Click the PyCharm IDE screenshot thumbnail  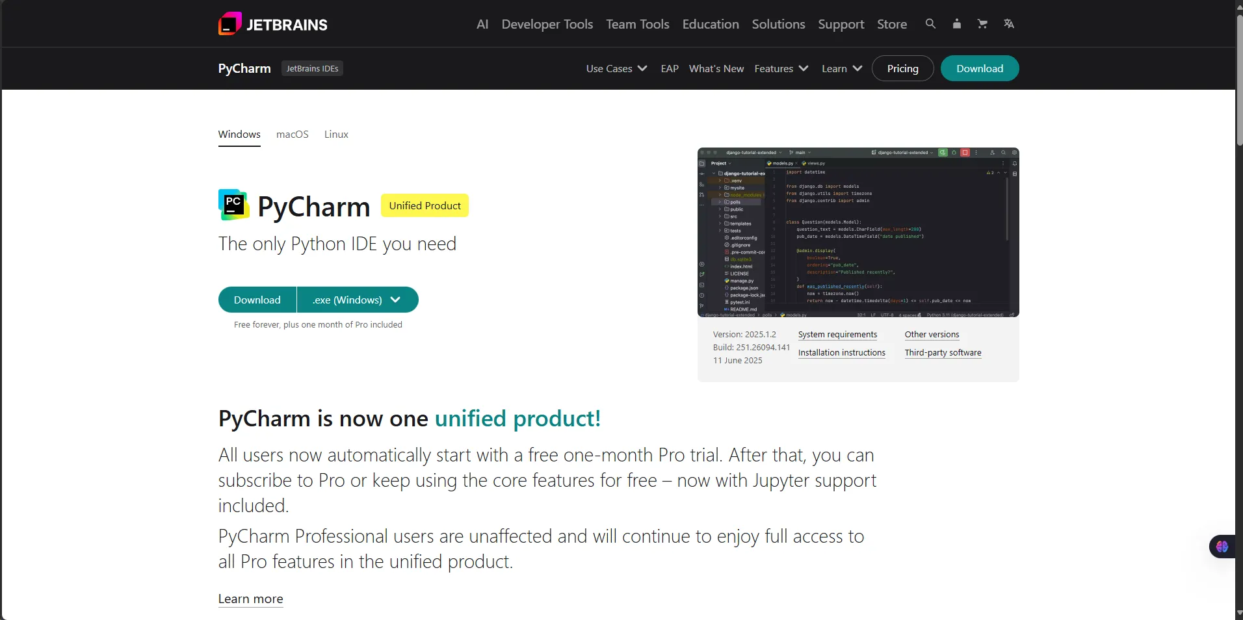[x=858, y=232]
